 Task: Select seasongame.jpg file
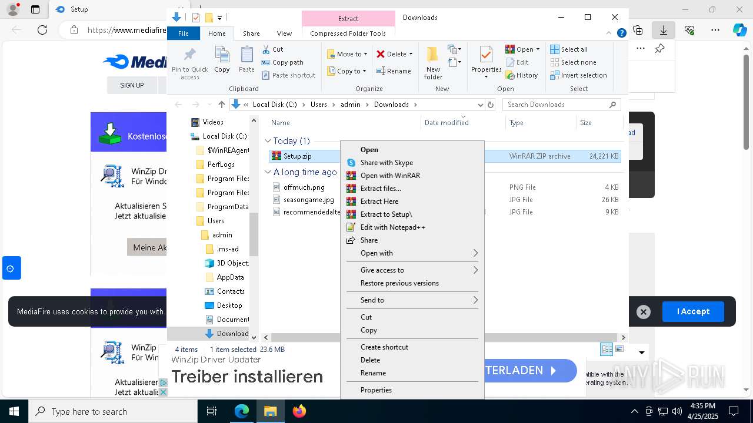click(308, 200)
